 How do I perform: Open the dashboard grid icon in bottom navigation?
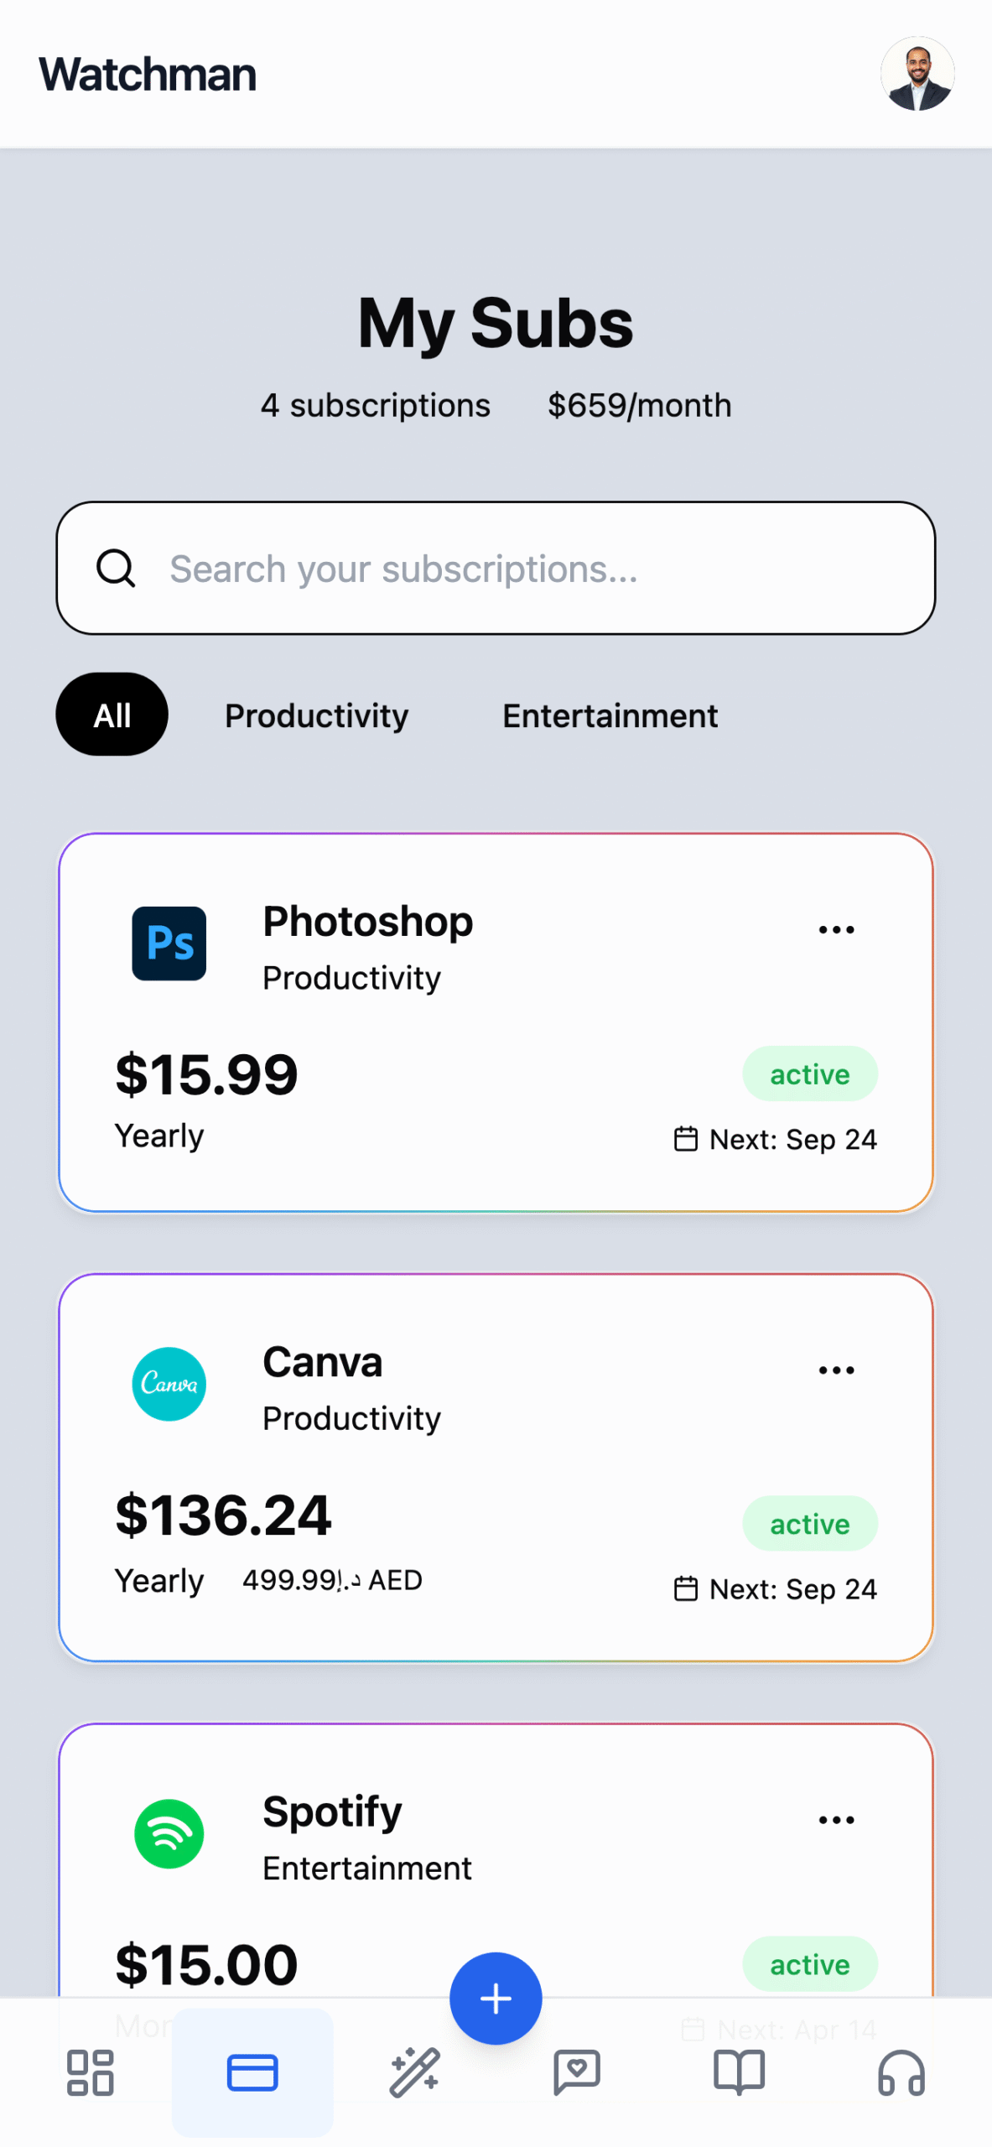90,2072
